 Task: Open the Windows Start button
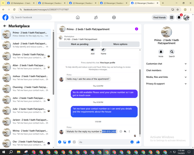coord(3,152)
